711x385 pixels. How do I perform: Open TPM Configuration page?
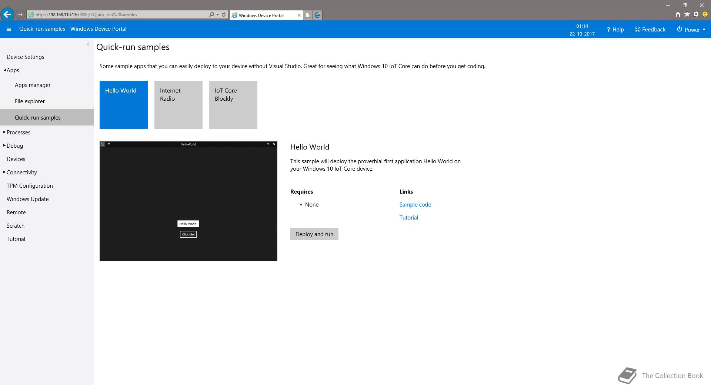tap(30, 186)
